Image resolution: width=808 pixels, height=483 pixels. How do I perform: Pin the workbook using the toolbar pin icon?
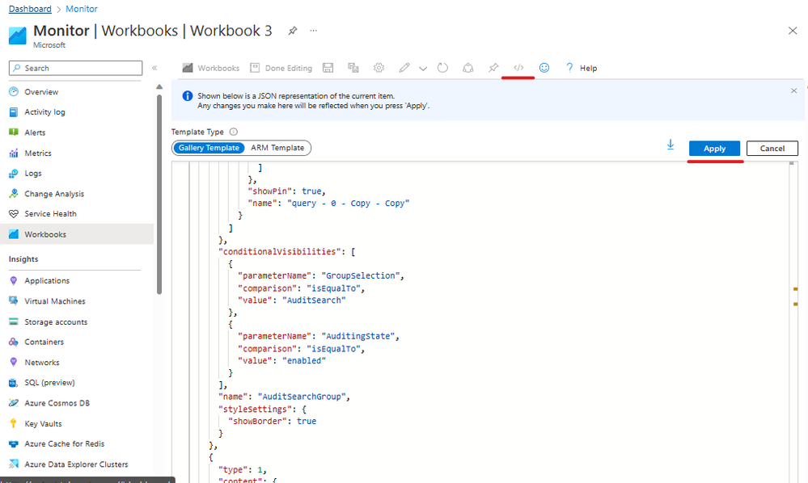pos(493,68)
